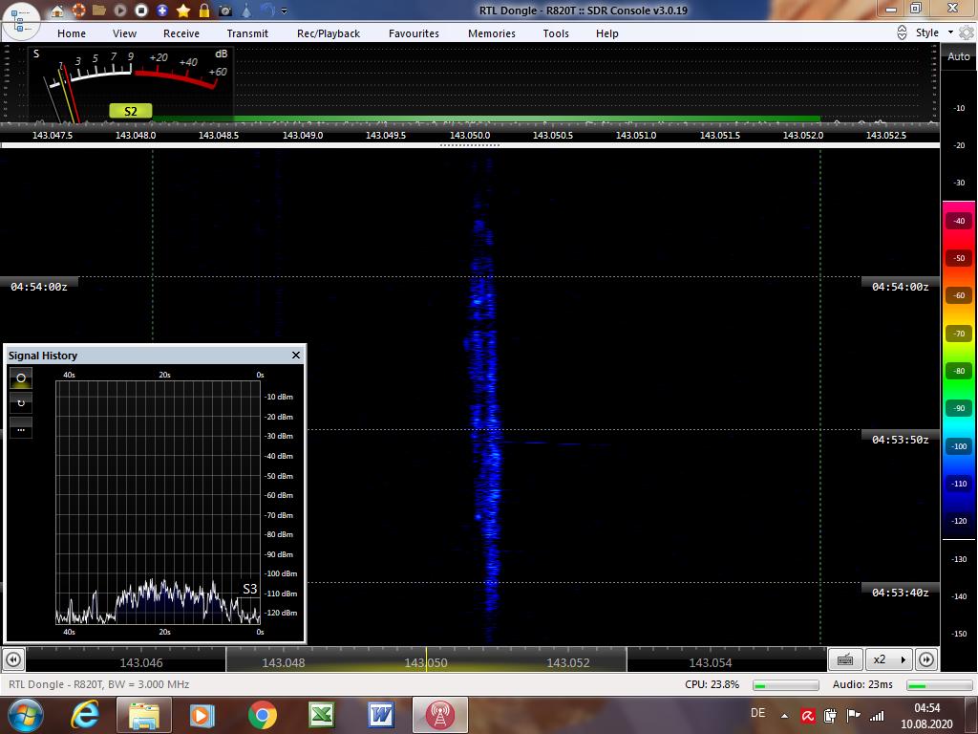Click the gold star favourites icon

(x=183, y=11)
